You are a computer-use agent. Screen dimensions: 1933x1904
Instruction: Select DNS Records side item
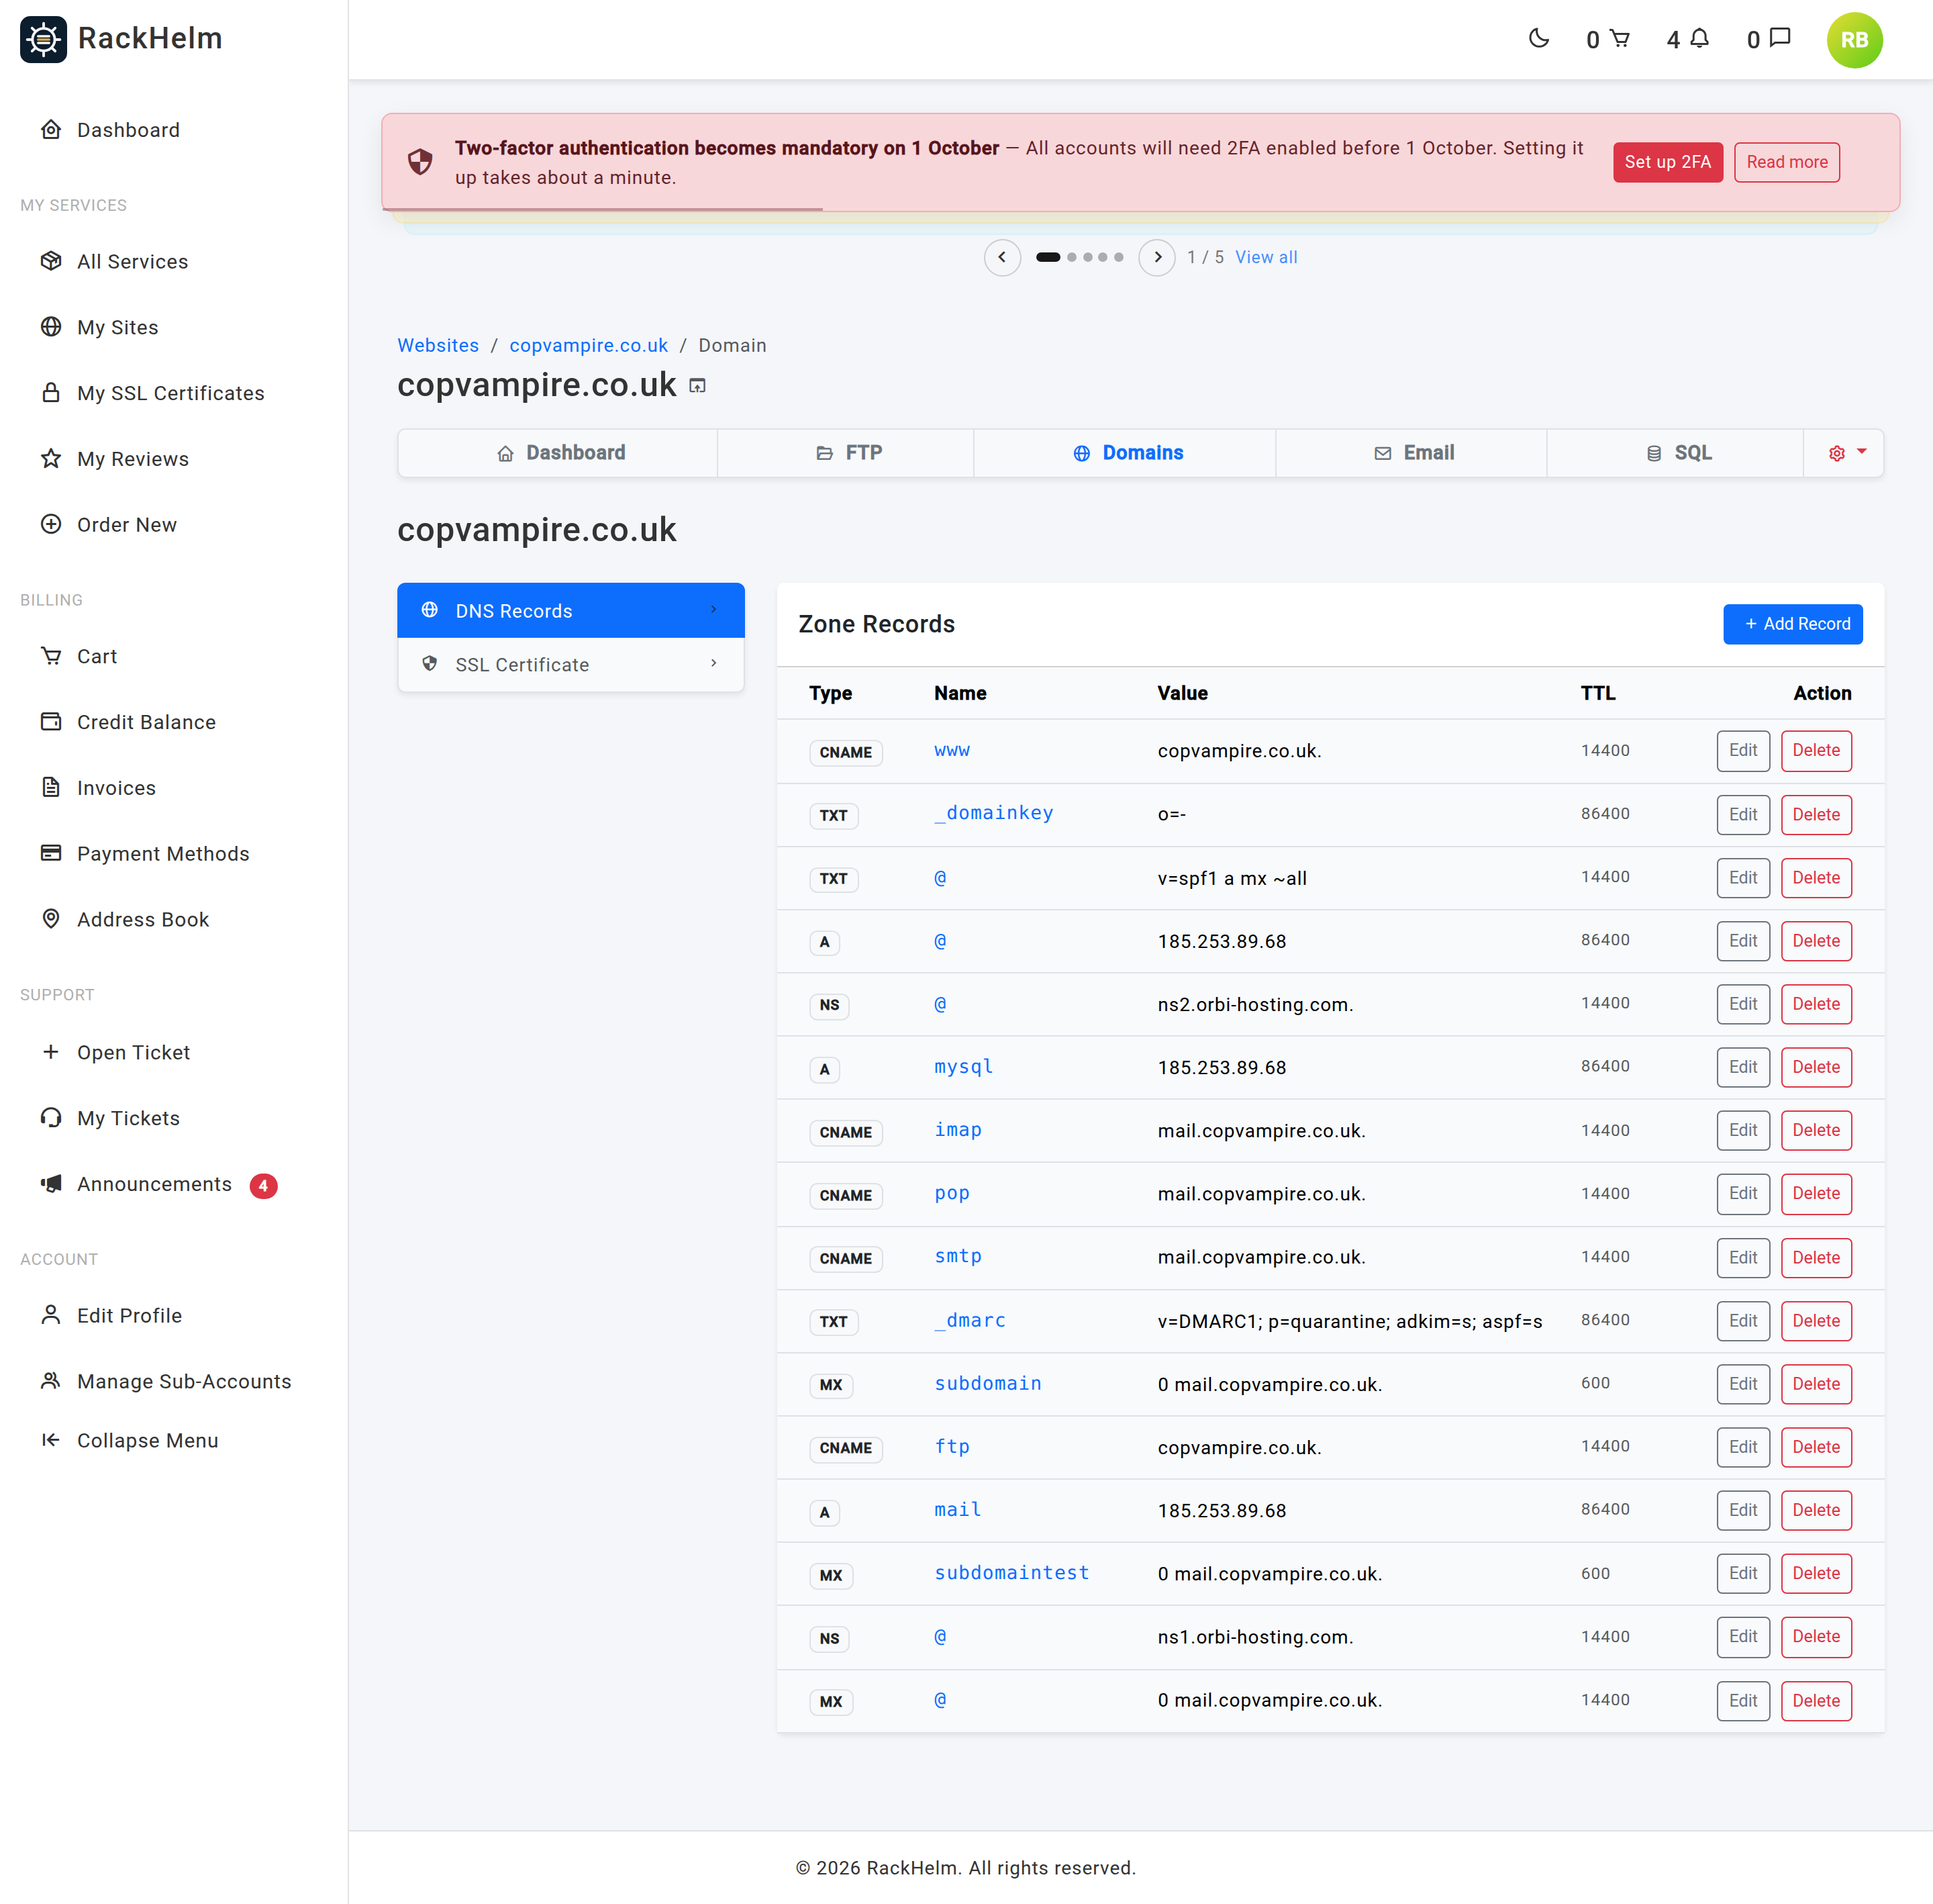(571, 611)
